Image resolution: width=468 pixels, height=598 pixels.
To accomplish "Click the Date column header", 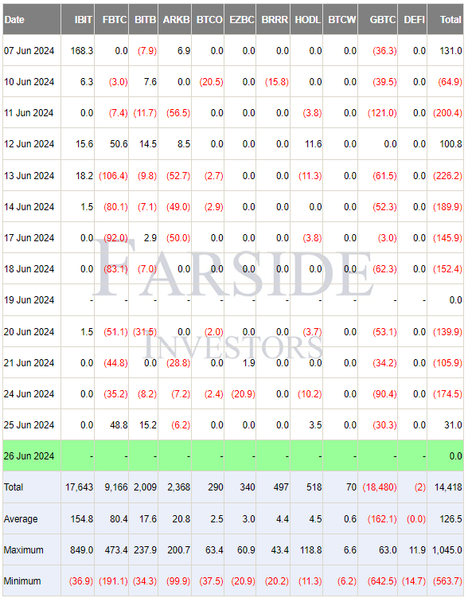I will [32, 19].
